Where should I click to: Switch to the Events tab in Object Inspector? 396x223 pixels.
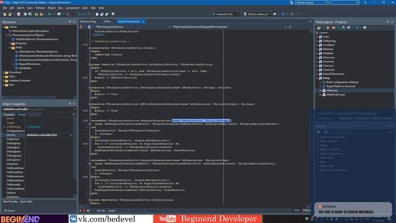click(x=22, y=115)
